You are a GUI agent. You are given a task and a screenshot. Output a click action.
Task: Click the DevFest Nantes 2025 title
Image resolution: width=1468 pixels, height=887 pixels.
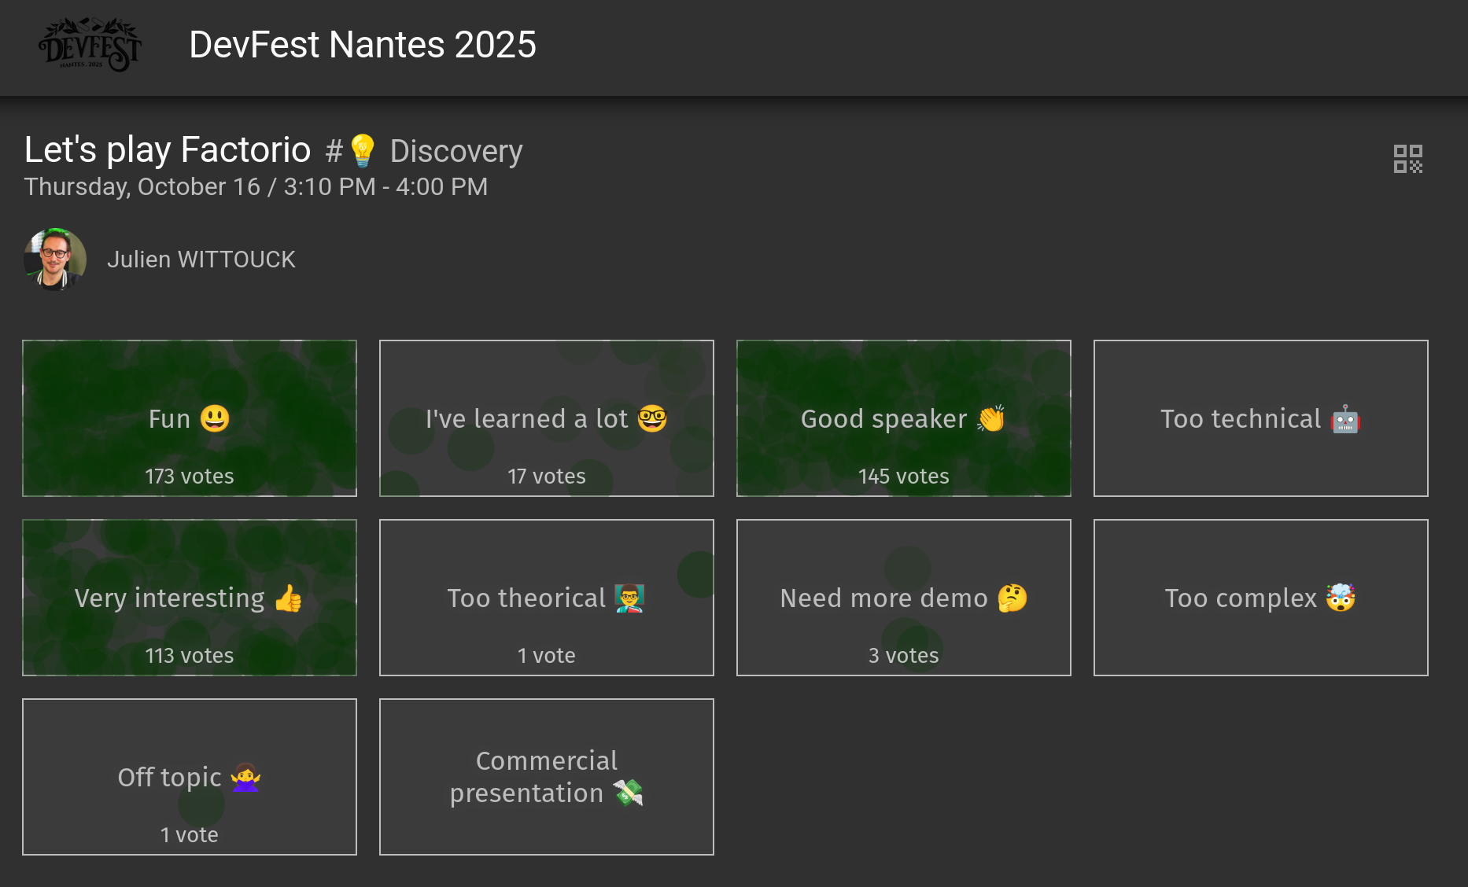363,45
